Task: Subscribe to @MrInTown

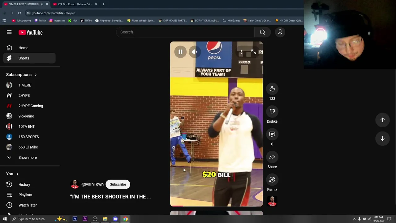Action: tap(118, 184)
